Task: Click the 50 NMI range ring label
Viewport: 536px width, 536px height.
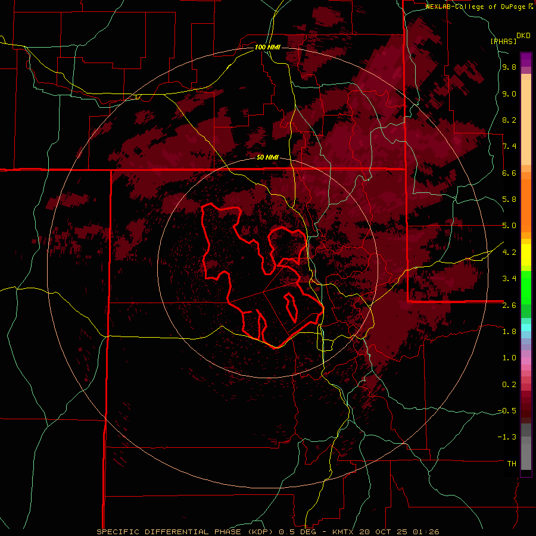Action: (267, 158)
